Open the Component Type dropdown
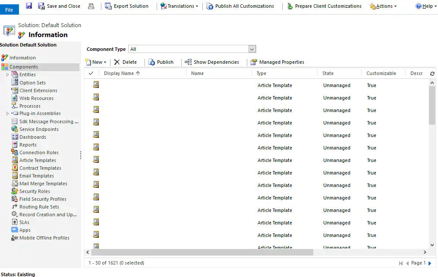This screenshot has width=438, height=277. tap(252, 49)
